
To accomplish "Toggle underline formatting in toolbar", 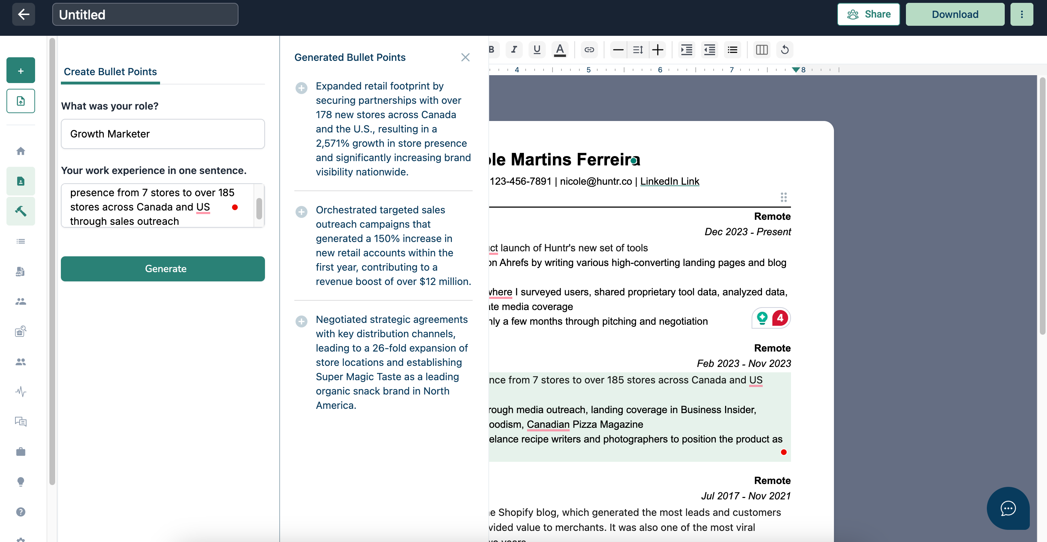I will pyautogui.click(x=536, y=49).
